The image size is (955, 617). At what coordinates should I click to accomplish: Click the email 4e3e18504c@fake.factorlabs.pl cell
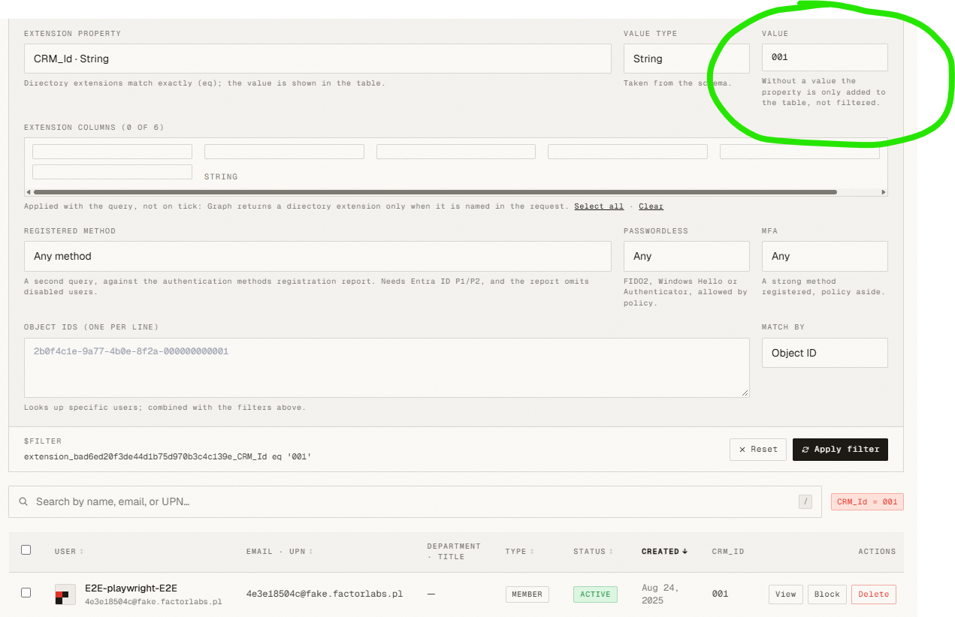(x=325, y=594)
